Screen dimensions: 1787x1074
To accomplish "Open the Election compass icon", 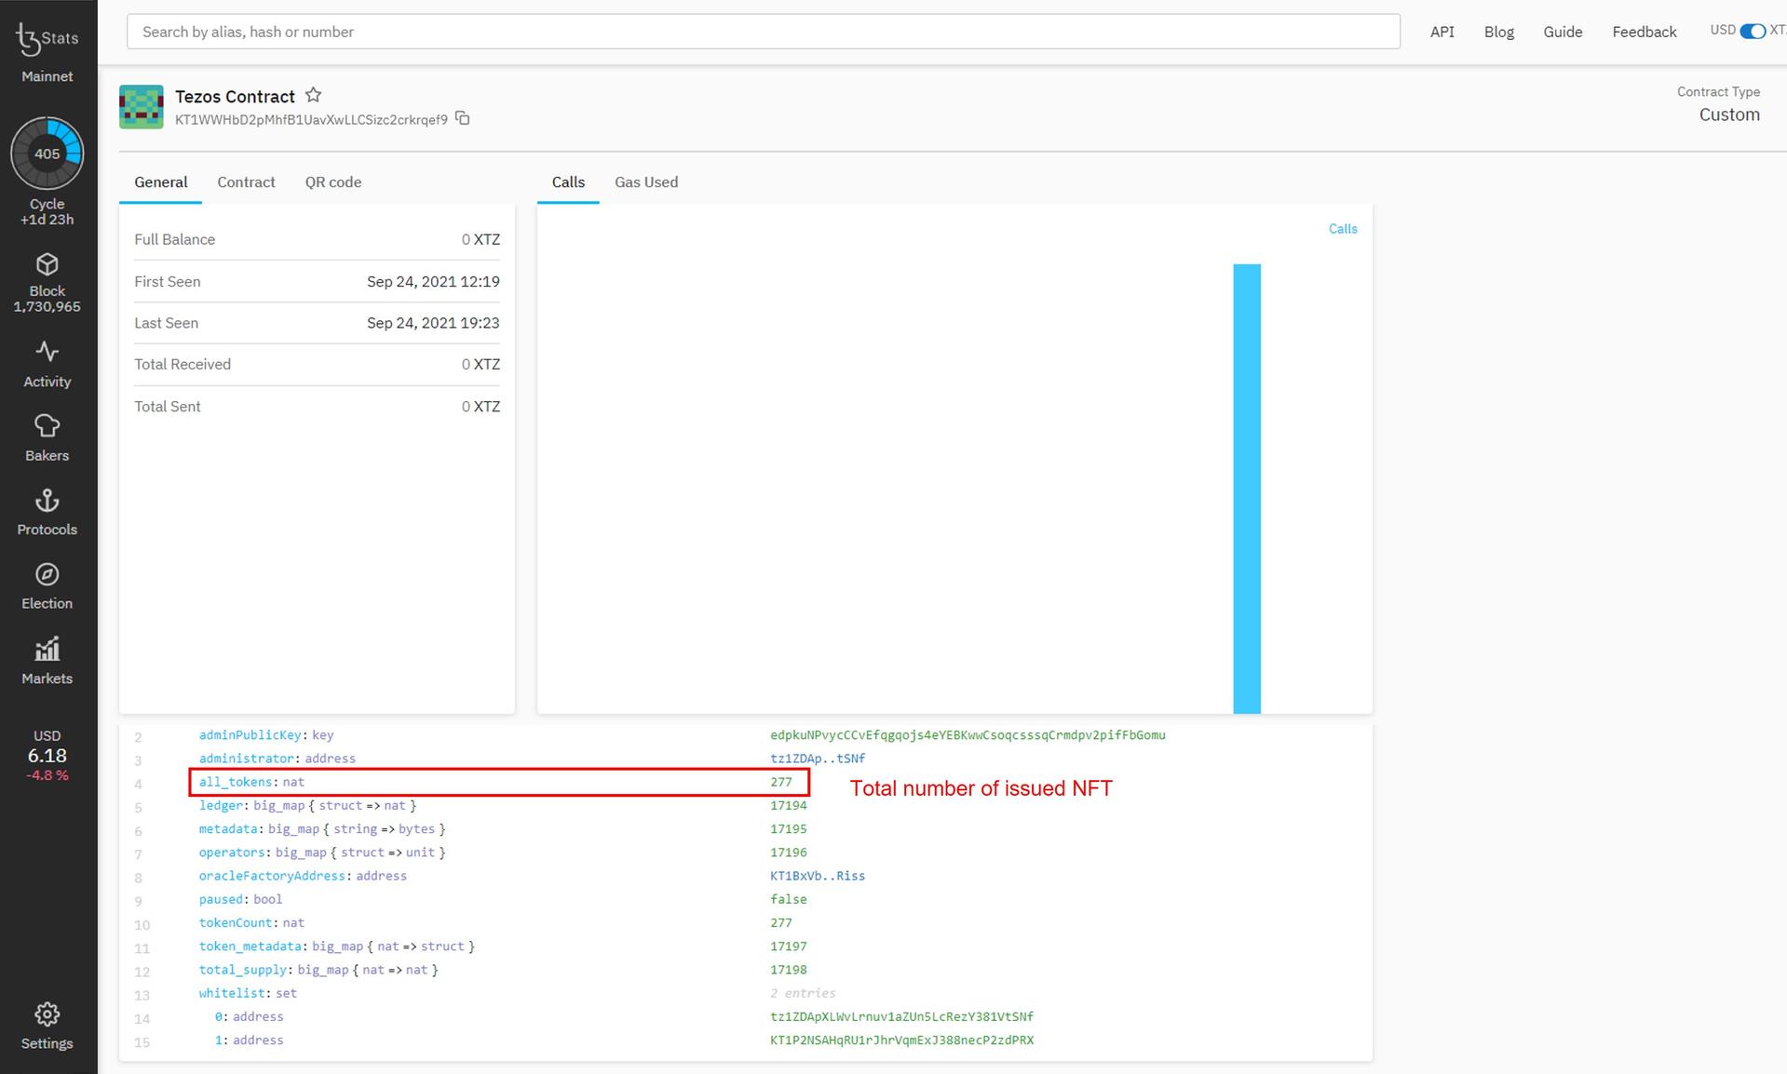I will click(x=47, y=576).
